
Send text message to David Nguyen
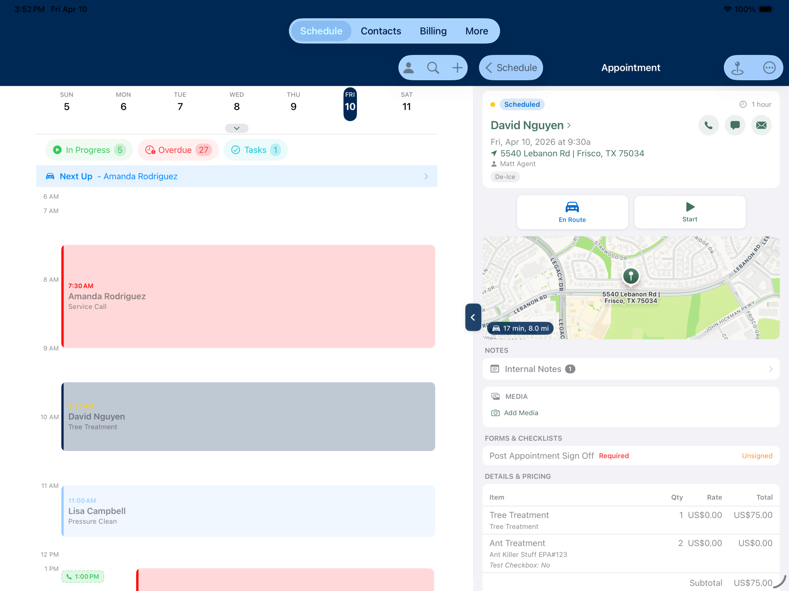pyautogui.click(x=735, y=125)
